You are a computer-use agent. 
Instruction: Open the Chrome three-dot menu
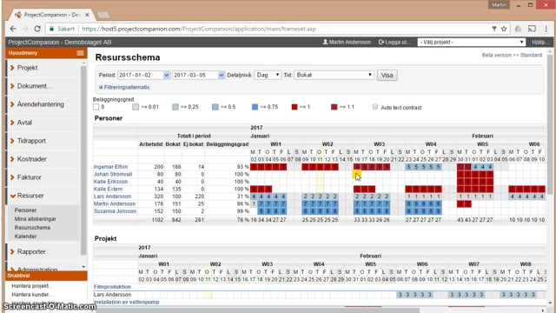pyautogui.click(x=546, y=29)
